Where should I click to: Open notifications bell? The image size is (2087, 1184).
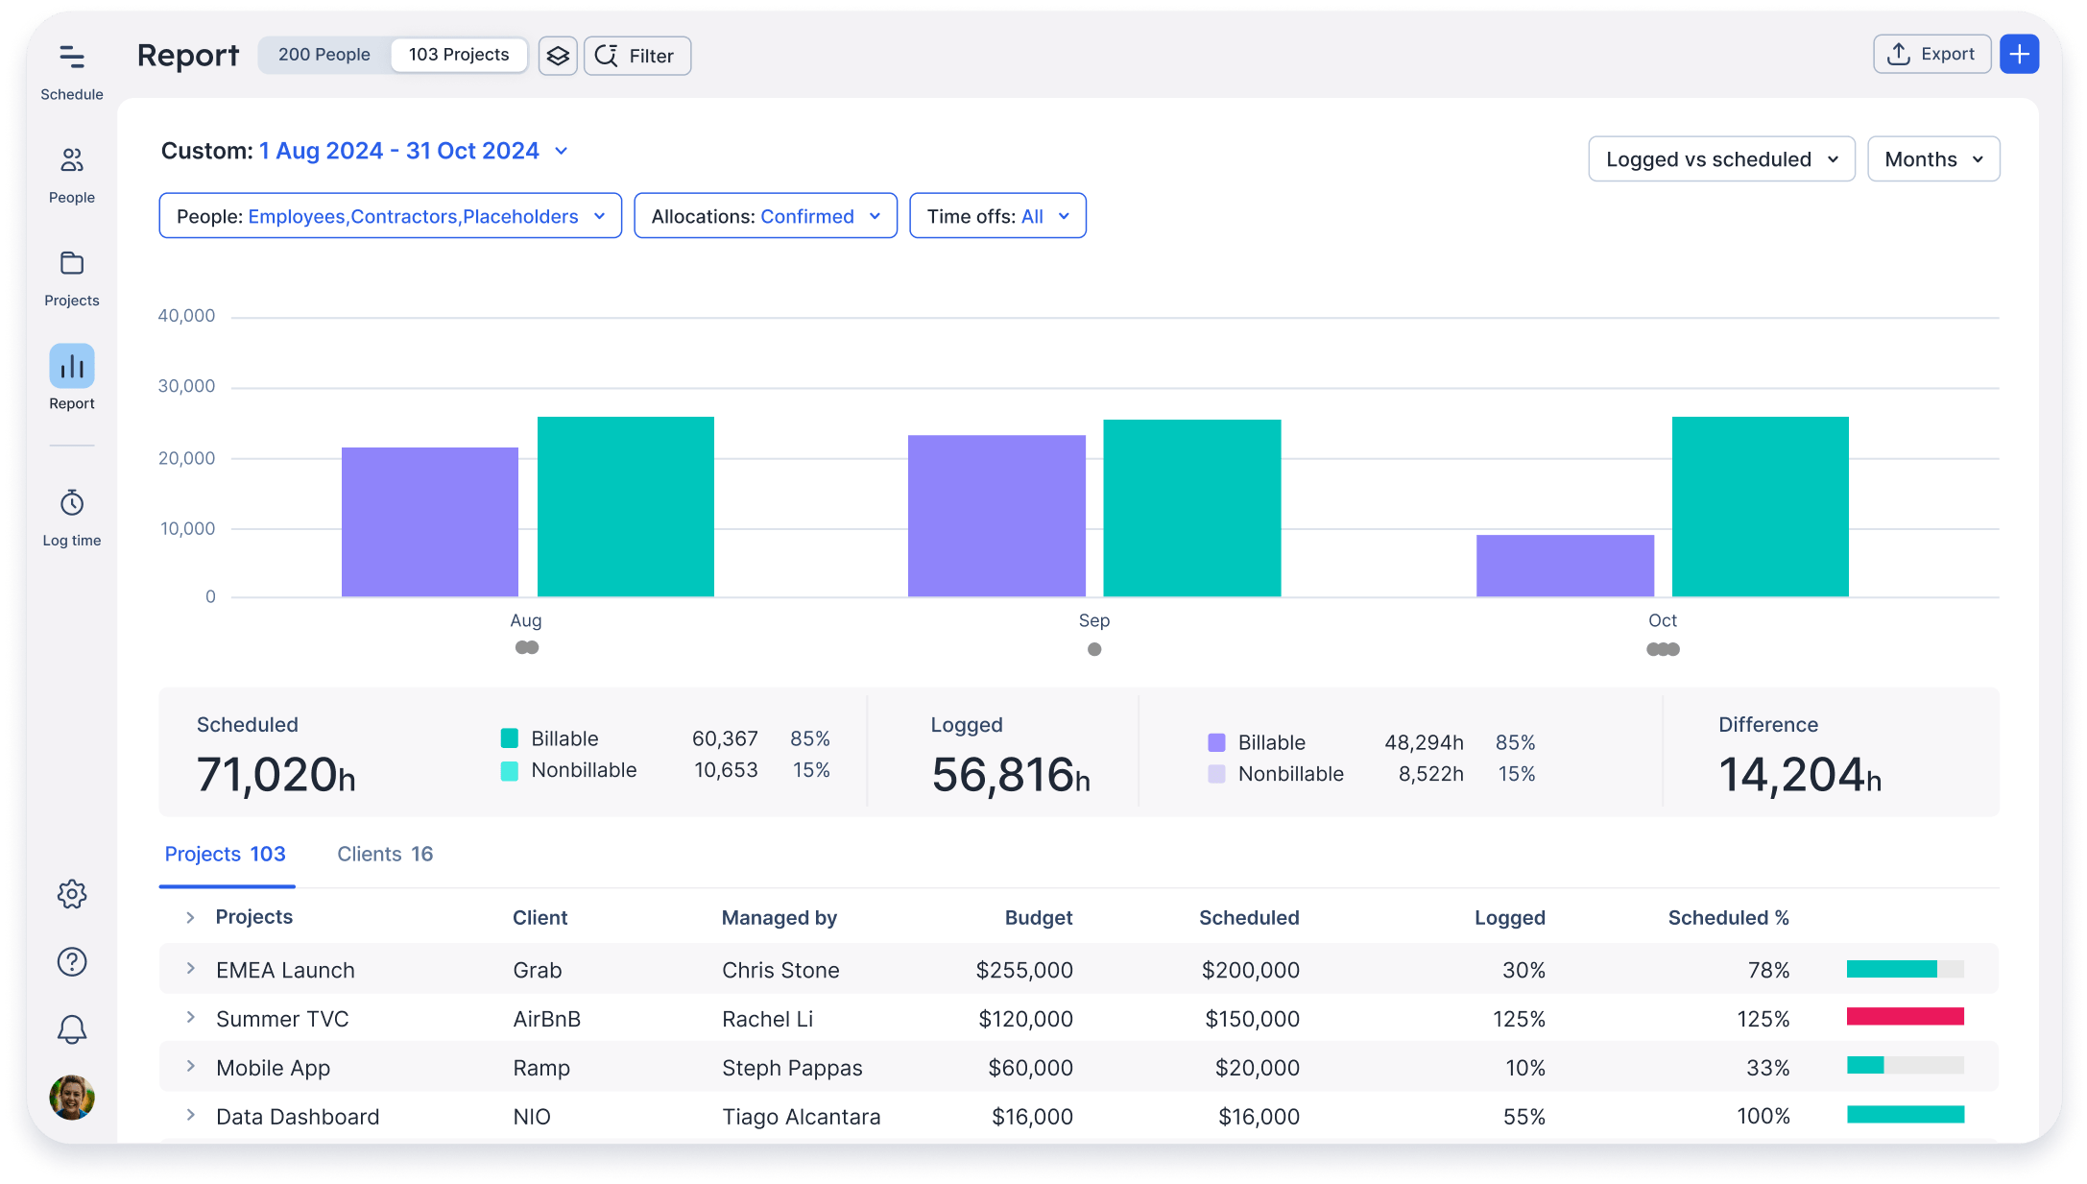click(x=71, y=1028)
